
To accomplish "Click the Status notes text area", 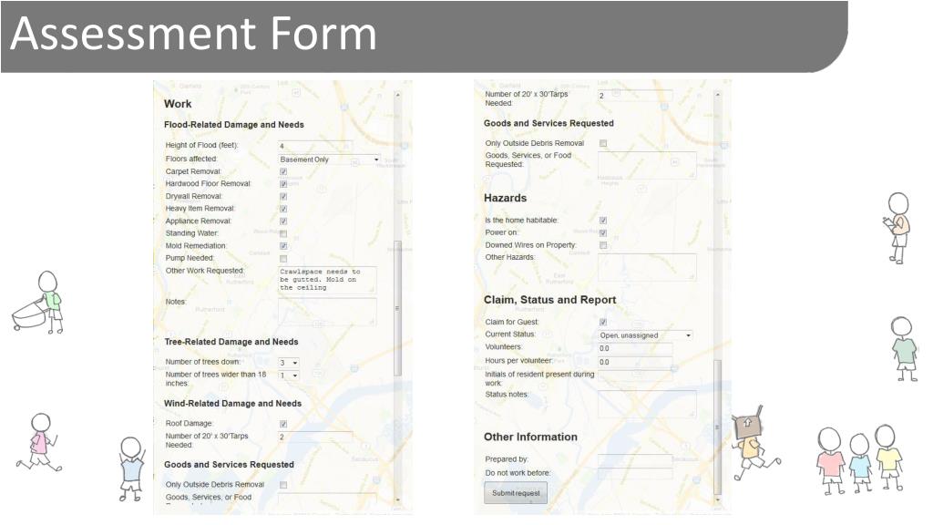I will [647, 404].
